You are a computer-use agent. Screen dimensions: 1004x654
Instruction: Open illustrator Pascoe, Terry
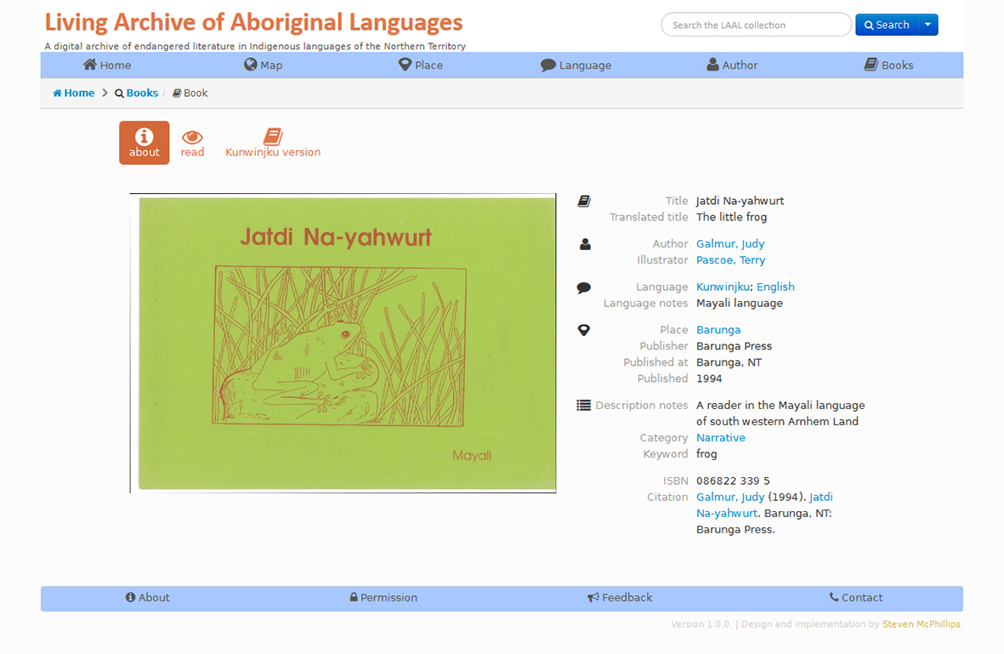pos(730,260)
